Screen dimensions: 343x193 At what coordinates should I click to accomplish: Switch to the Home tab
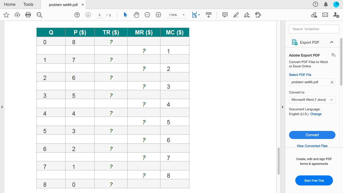pos(10,4)
